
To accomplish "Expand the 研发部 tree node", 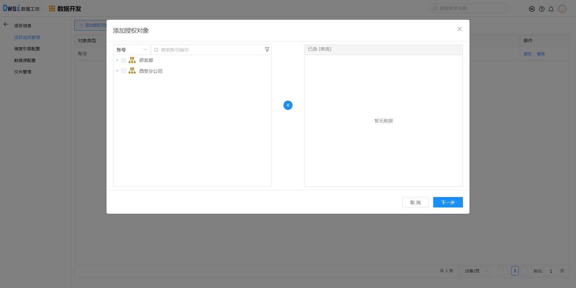I will click(x=117, y=60).
